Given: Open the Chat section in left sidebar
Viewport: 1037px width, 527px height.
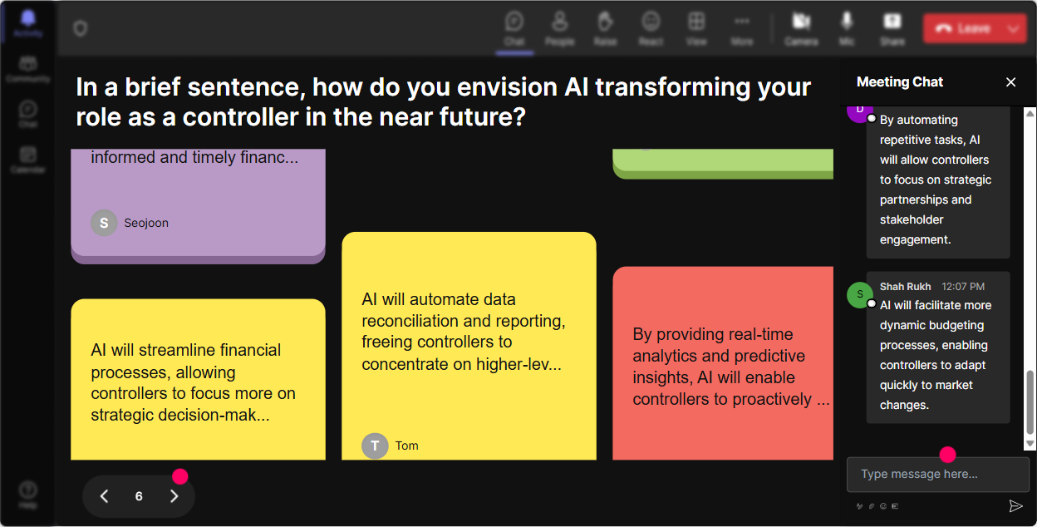Looking at the screenshot, I should pos(28,115).
